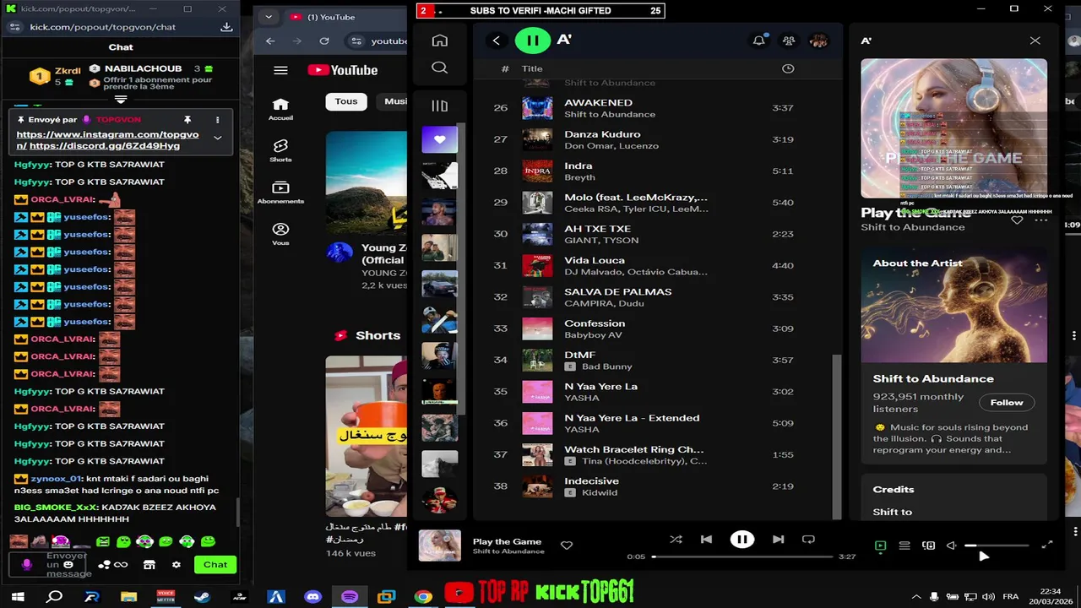The image size is (1081, 608).
Task: Close the Now Playing side panel
Action: 1035,41
